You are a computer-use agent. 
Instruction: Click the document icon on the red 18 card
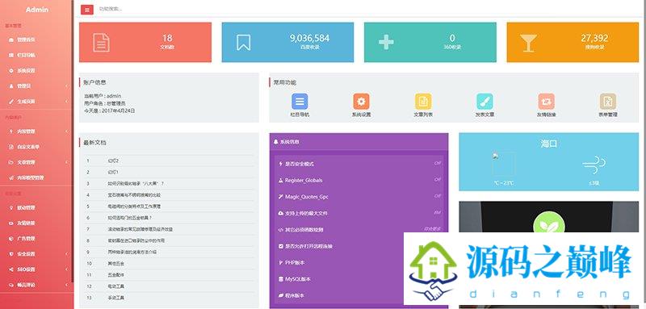point(102,43)
